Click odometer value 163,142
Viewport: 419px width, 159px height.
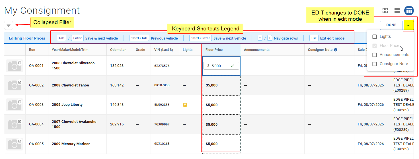coord(117,85)
